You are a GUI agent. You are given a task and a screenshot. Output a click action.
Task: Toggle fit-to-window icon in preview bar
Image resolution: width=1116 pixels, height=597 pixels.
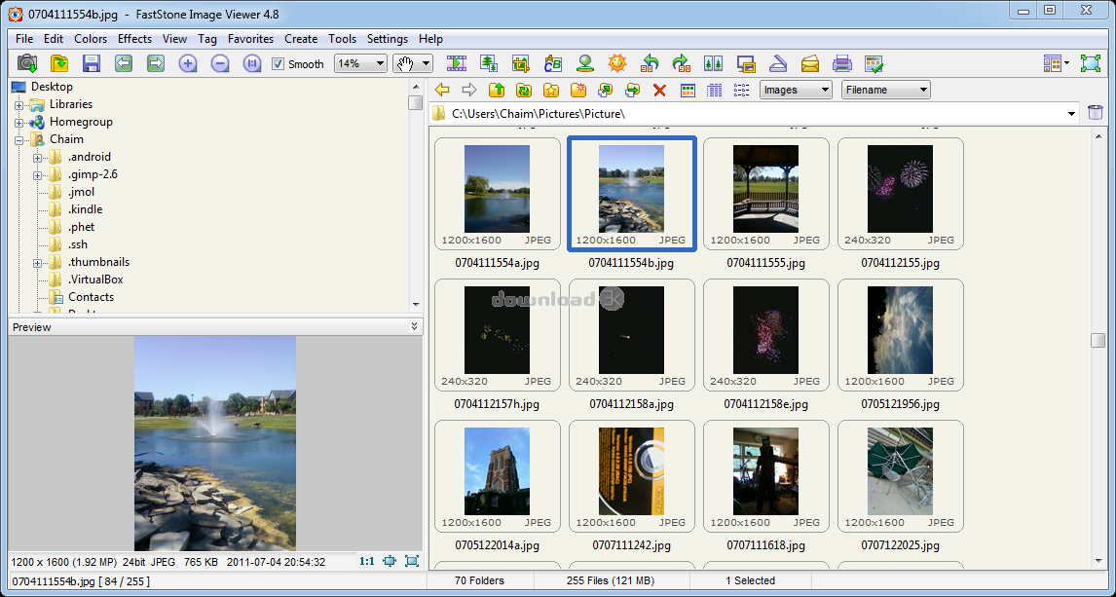click(390, 561)
